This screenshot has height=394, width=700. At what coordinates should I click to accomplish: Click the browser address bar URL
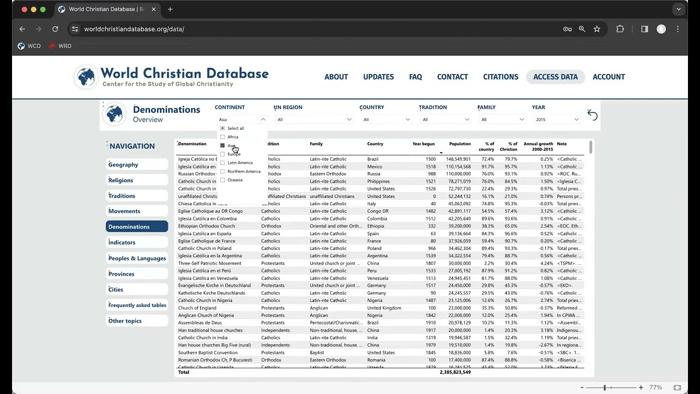coord(134,29)
